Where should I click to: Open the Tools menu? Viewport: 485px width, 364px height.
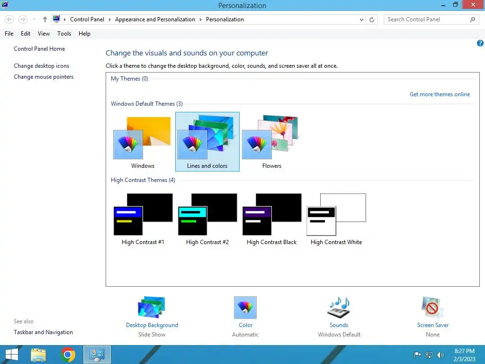(64, 34)
